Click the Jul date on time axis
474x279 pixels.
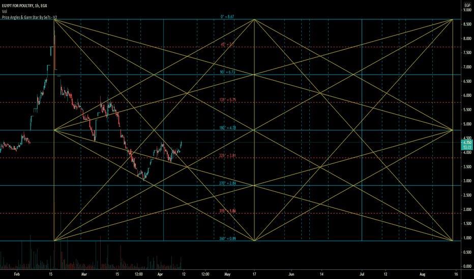362,274
